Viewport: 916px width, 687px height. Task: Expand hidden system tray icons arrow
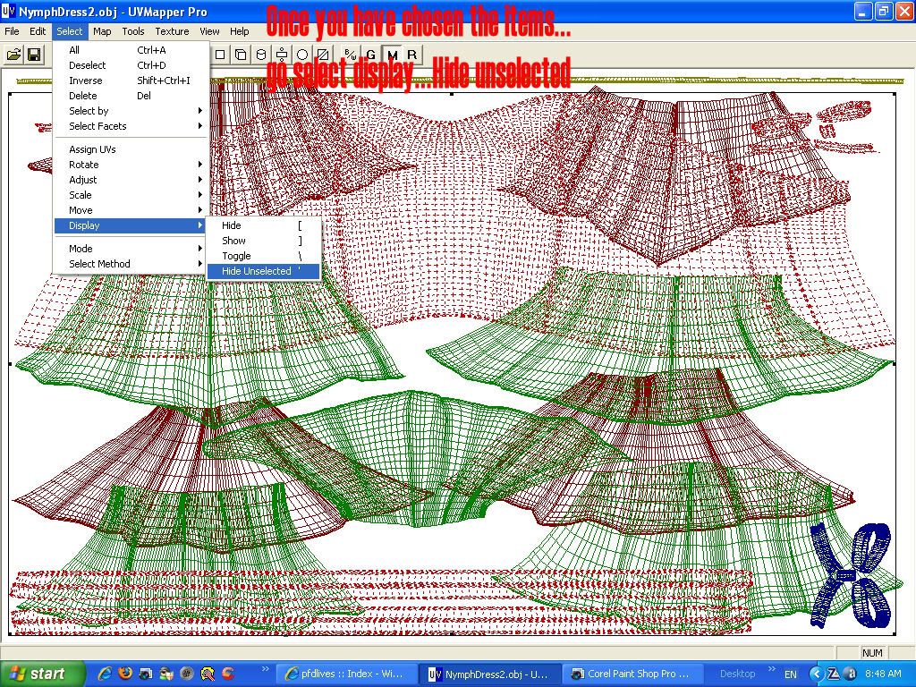[x=816, y=674]
